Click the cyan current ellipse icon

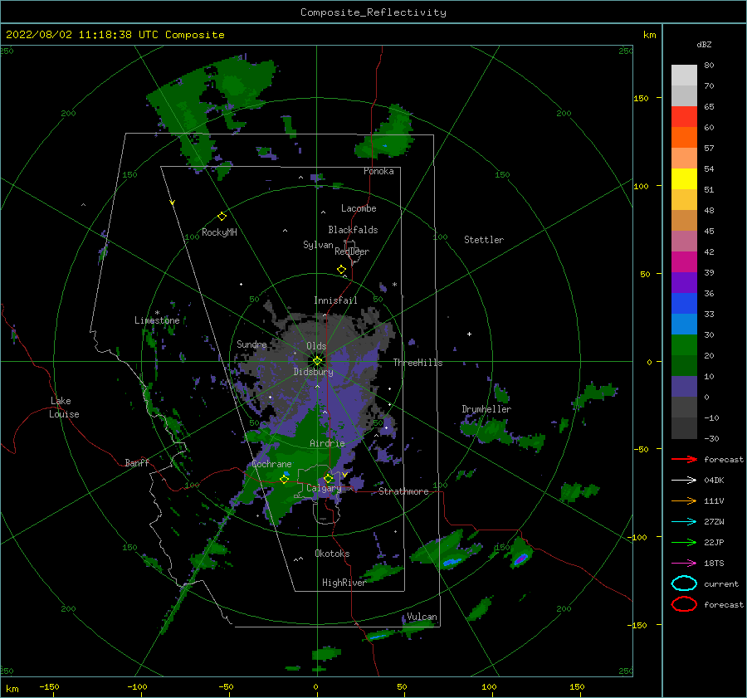(684, 583)
